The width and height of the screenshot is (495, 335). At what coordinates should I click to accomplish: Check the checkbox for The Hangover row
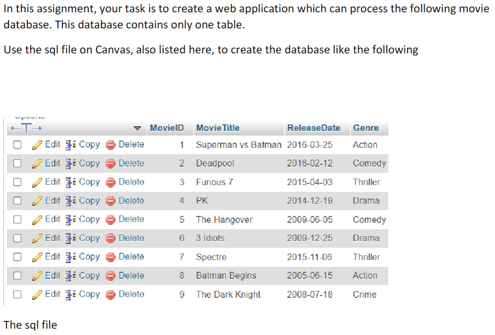(x=17, y=219)
